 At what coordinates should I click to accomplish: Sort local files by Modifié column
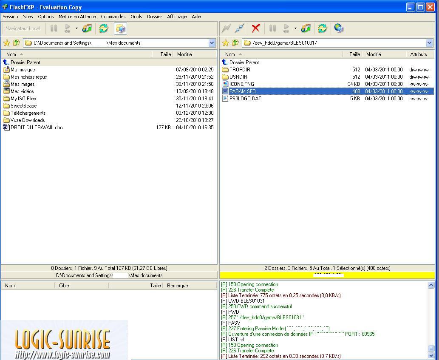184,54
